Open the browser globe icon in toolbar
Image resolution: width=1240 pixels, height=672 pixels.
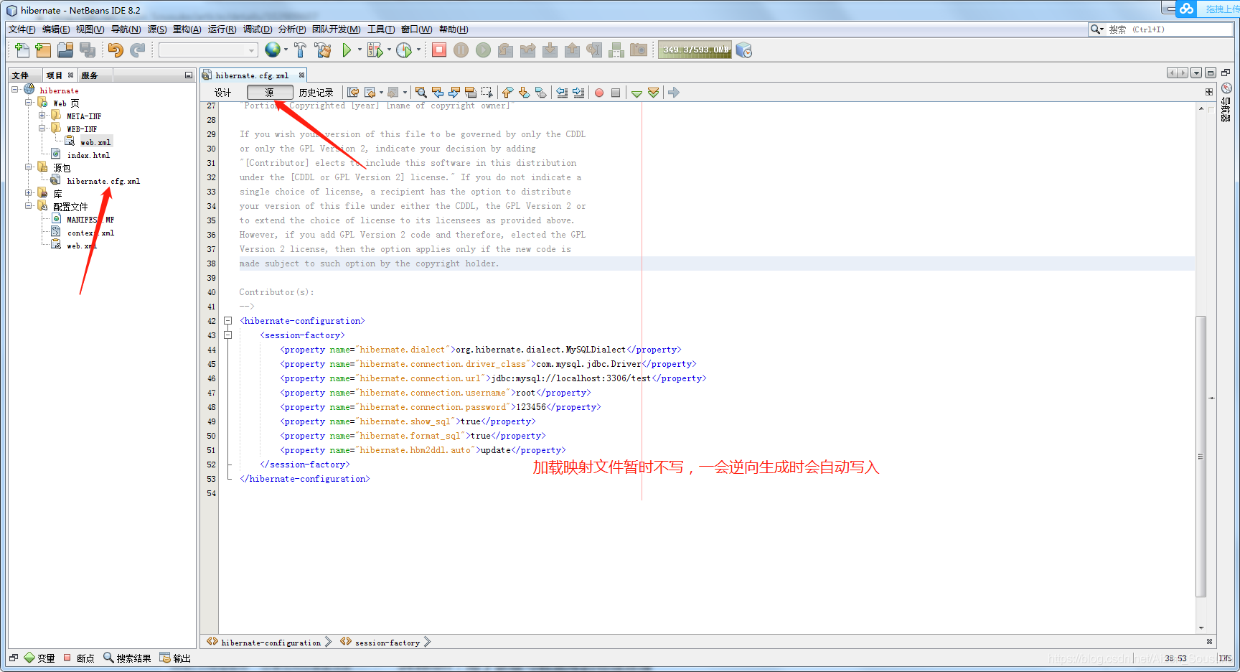pos(273,50)
